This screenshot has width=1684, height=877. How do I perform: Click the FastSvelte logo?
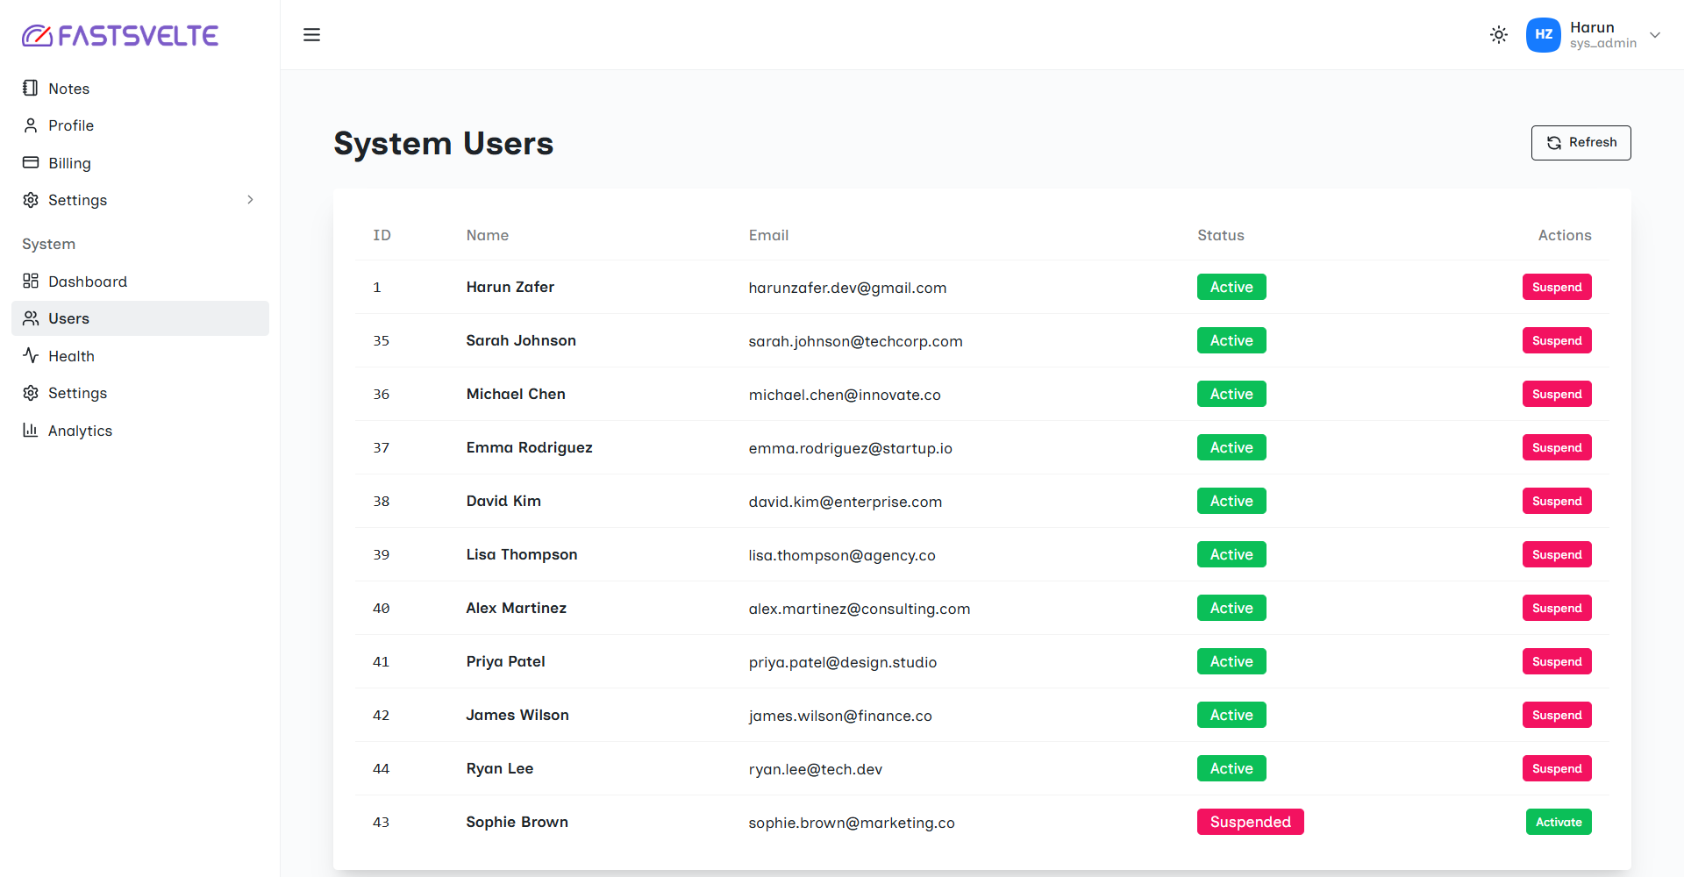[120, 35]
